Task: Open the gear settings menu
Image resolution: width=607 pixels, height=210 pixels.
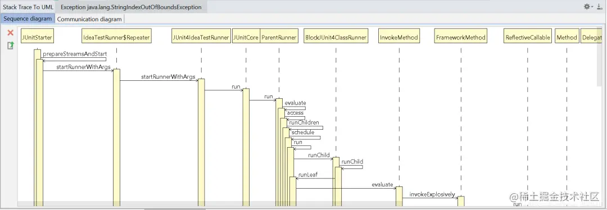Action: tap(587, 7)
